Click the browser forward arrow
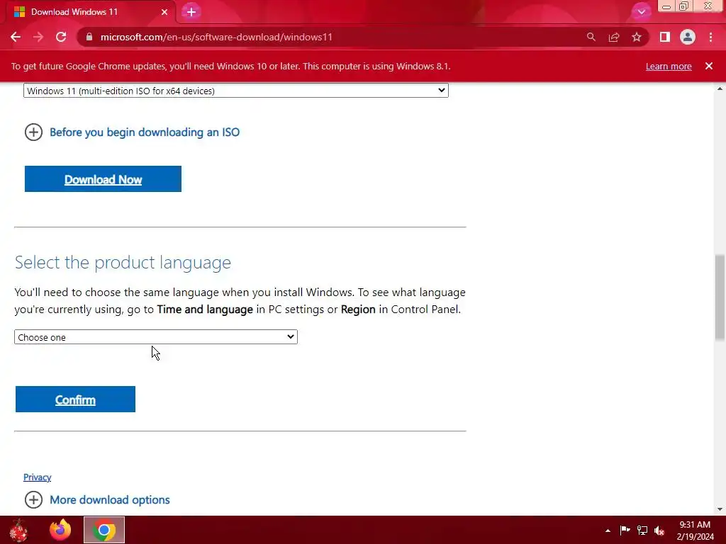Viewport: 726px width, 544px height. (x=38, y=37)
